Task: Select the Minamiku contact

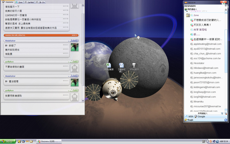Action: click(x=197, y=101)
